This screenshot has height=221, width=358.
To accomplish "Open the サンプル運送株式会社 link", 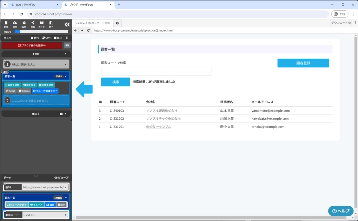I will 162,110.
